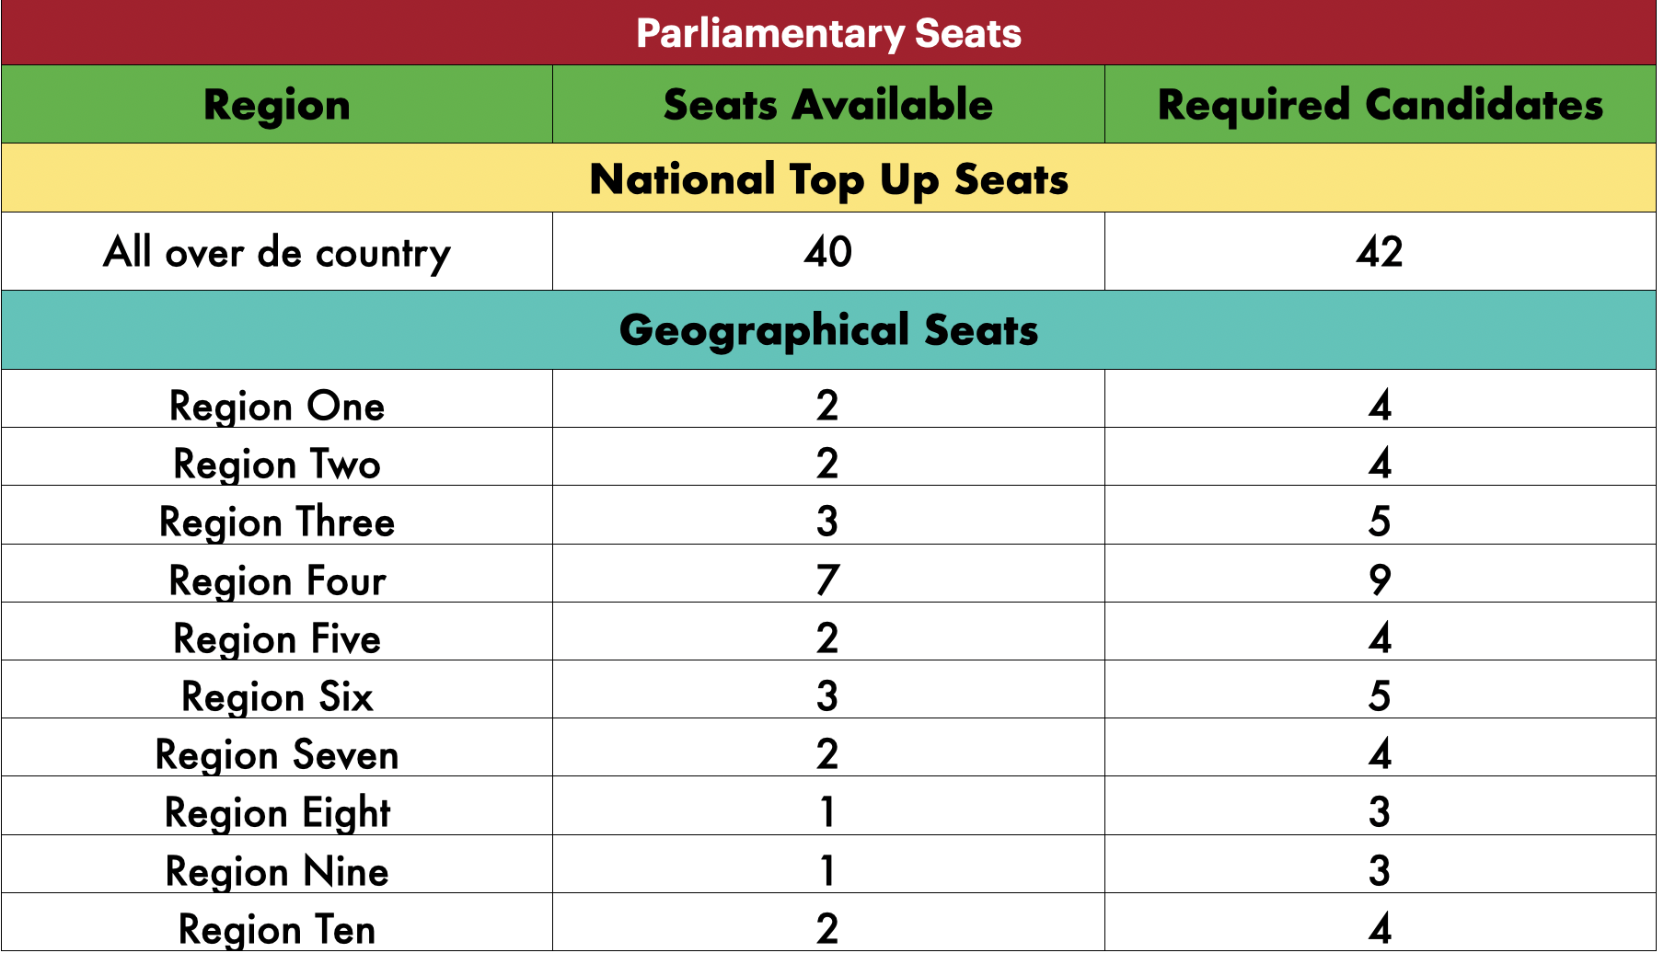
Task: Select the Region Two row label
Action: [277, 464]
